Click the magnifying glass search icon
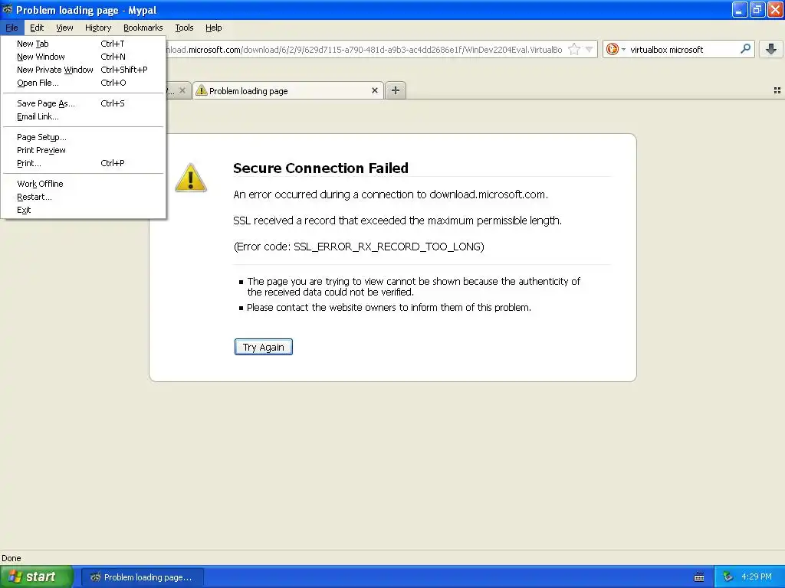Screen dimensions: 785x588 pos(745,49)
